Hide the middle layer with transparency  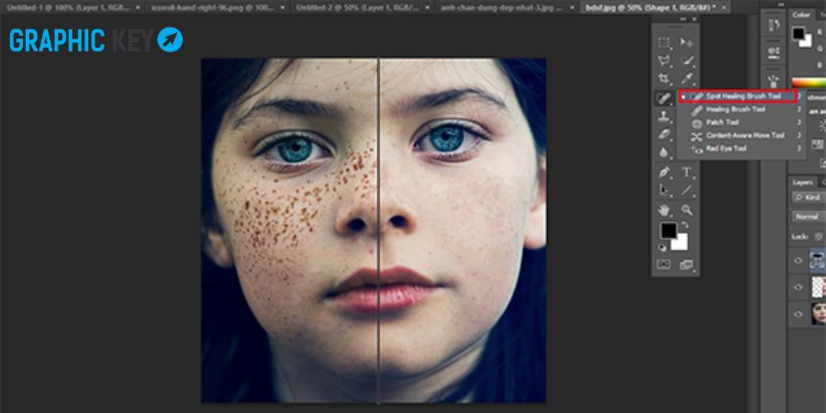point(798,287)
